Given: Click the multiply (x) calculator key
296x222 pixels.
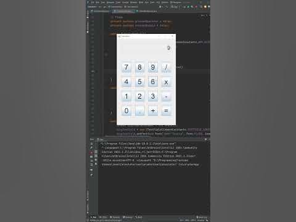Looking at the screenshot, I should 166,81.
